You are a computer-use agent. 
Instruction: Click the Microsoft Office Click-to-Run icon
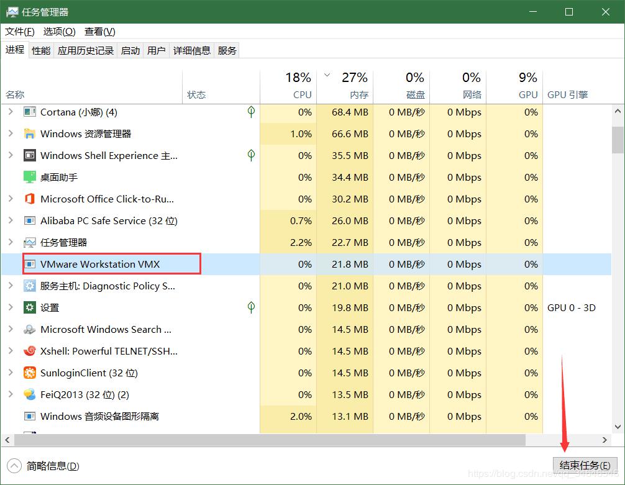point(29,199)
